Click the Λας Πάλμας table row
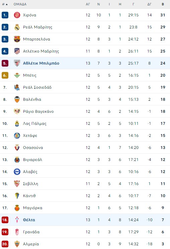This screenshot has width=170, height=249. (x=85, y=123)
